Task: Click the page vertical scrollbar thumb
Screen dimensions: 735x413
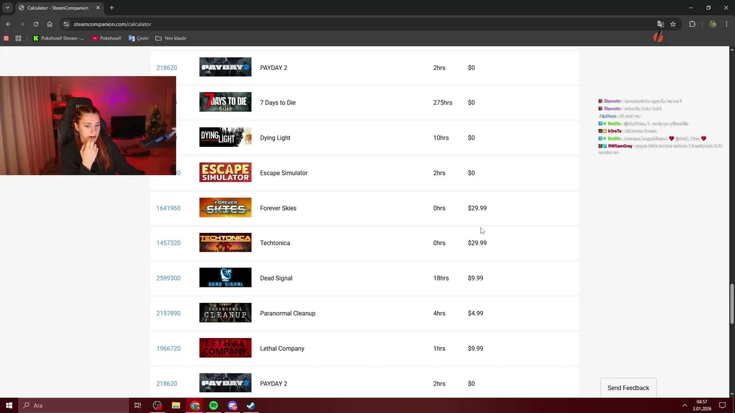Action: 732,304
